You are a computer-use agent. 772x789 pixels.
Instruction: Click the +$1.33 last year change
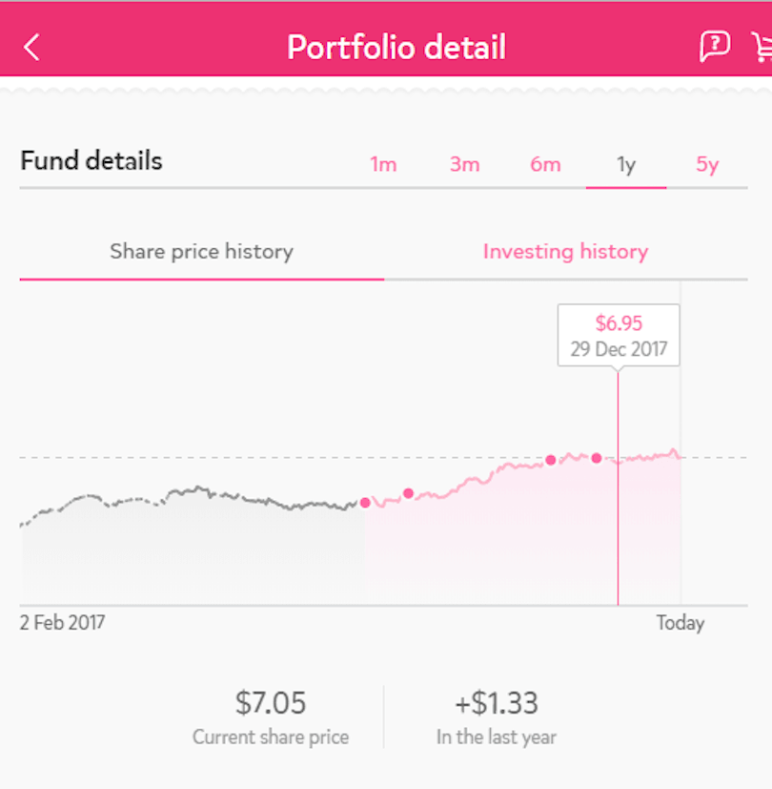(496, 704)
